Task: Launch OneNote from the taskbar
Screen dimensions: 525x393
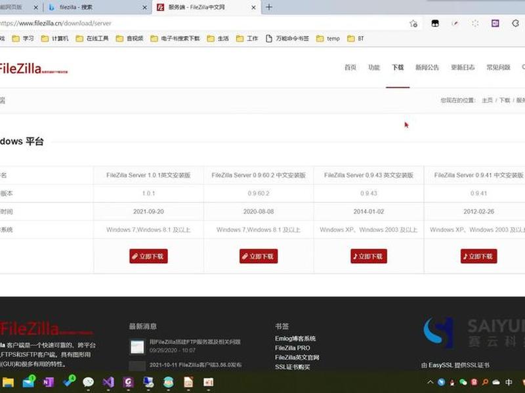Action: tap(49, 382)
